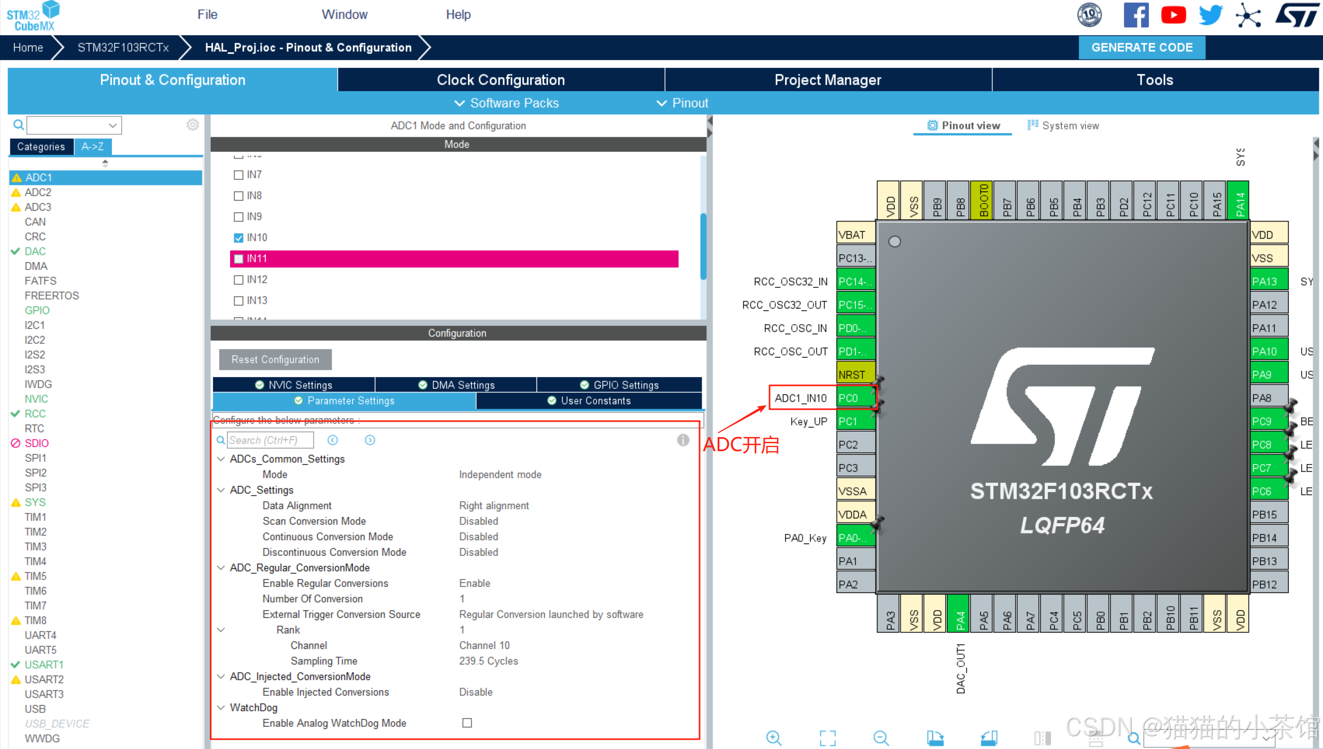This screenshot has width=1323, height=749.
Task: Go to previous parameter search result
Action: [x=333, y=440]
